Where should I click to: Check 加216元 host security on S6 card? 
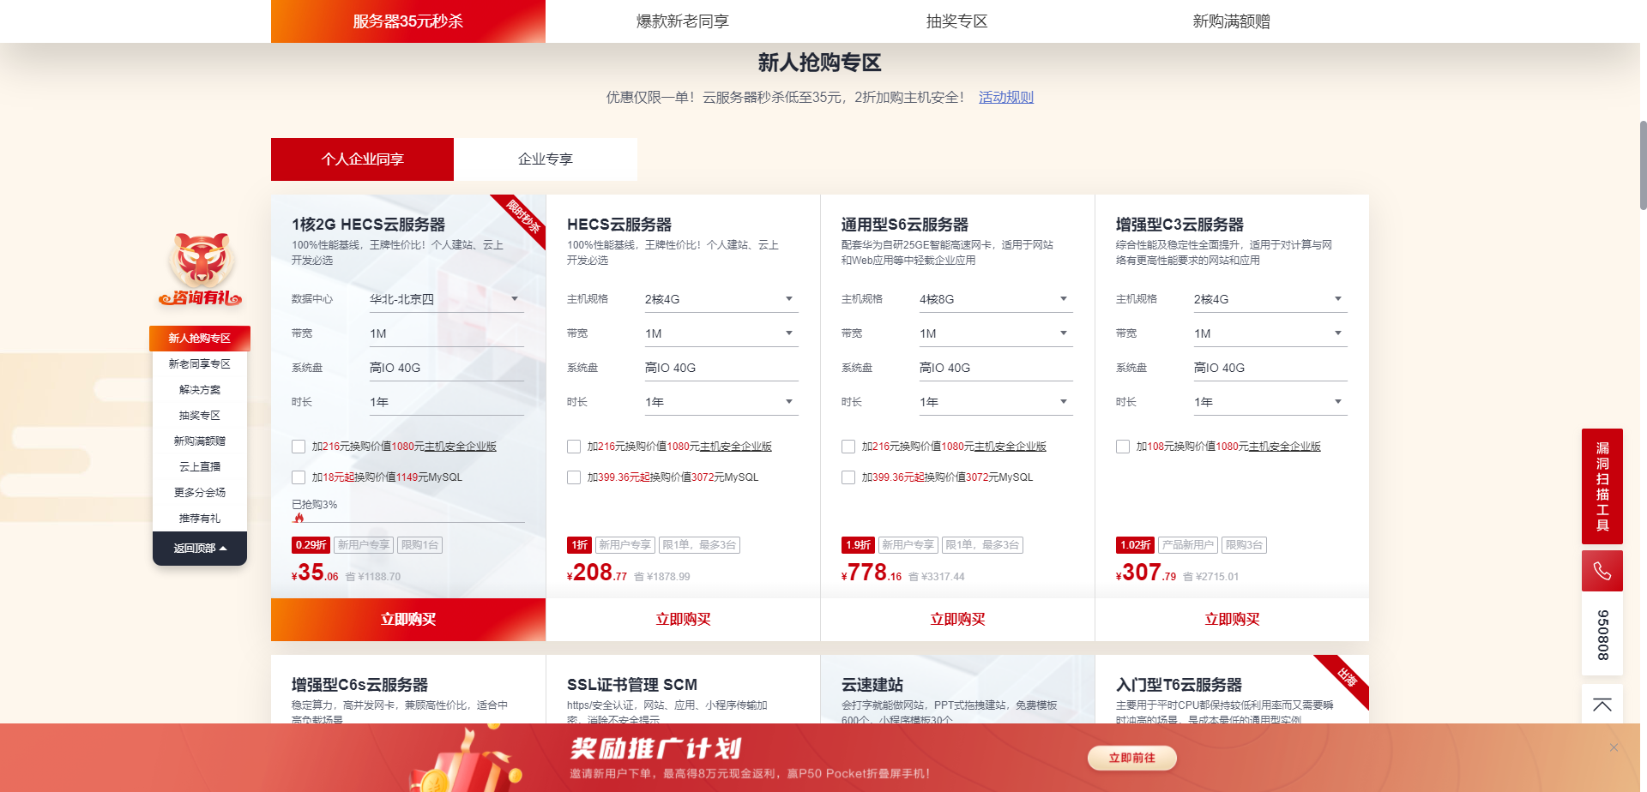848,447
